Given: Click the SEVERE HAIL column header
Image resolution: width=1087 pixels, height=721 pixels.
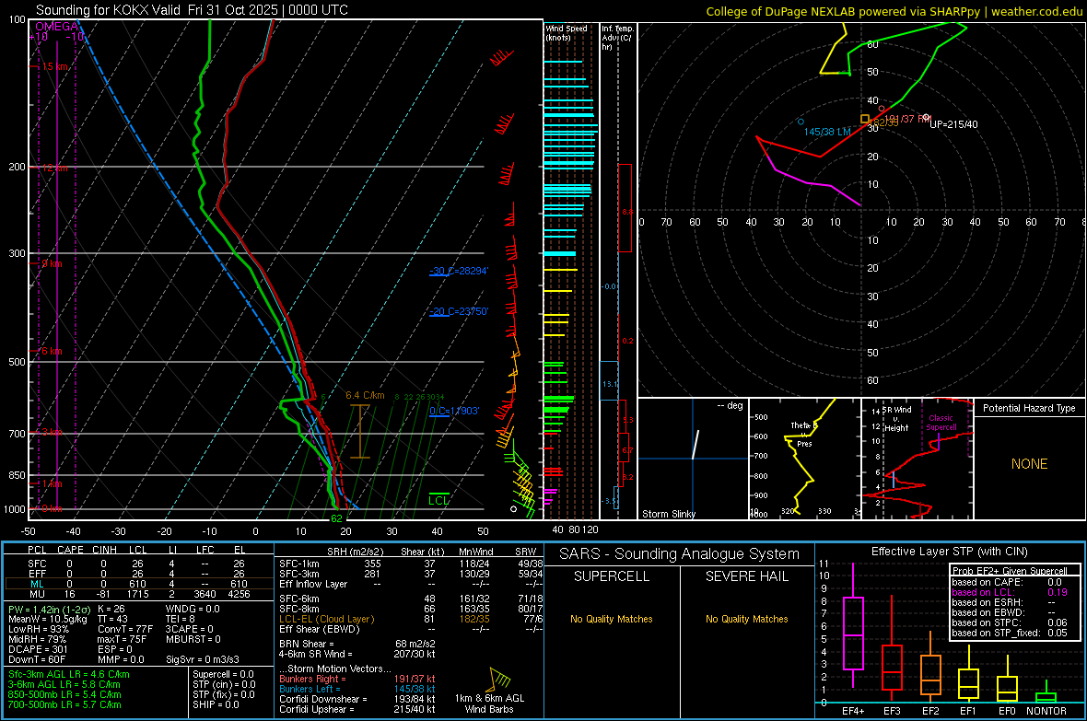Looking at the screenshot, I should click(x=746, y=576).
